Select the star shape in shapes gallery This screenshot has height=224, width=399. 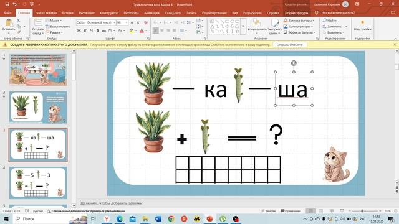(237, 31)
